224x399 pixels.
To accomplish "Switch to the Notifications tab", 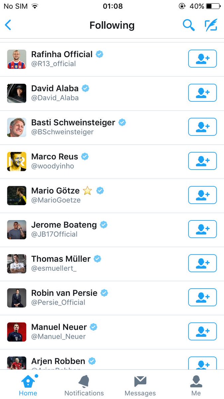I will coord(84,385).
